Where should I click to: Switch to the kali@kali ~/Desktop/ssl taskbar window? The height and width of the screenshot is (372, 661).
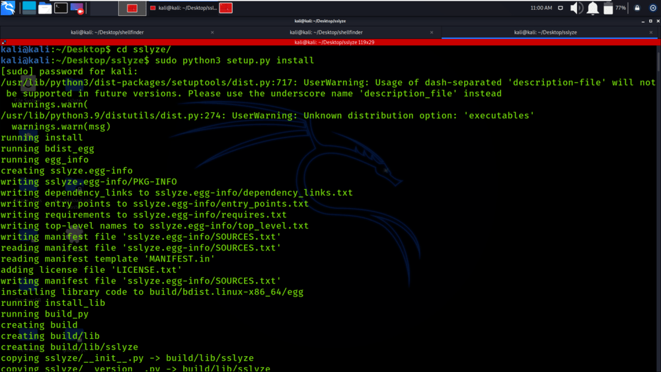pyautogui.click(x=184, y=8)
